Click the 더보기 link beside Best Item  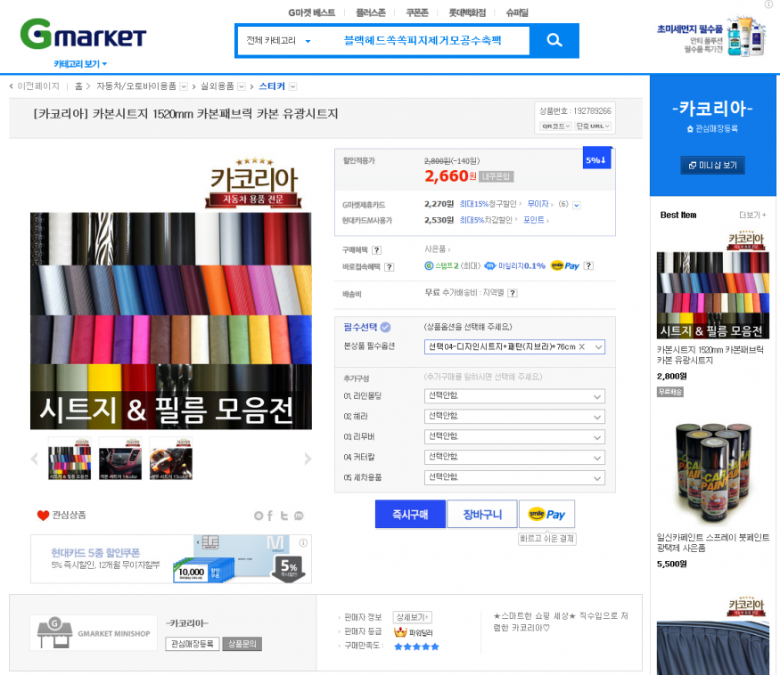click(752, 216)
